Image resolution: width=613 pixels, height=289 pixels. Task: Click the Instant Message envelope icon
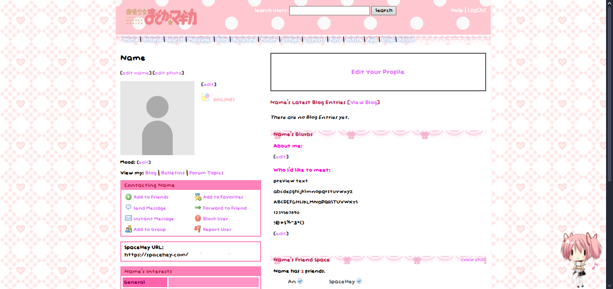pos(128,219)
